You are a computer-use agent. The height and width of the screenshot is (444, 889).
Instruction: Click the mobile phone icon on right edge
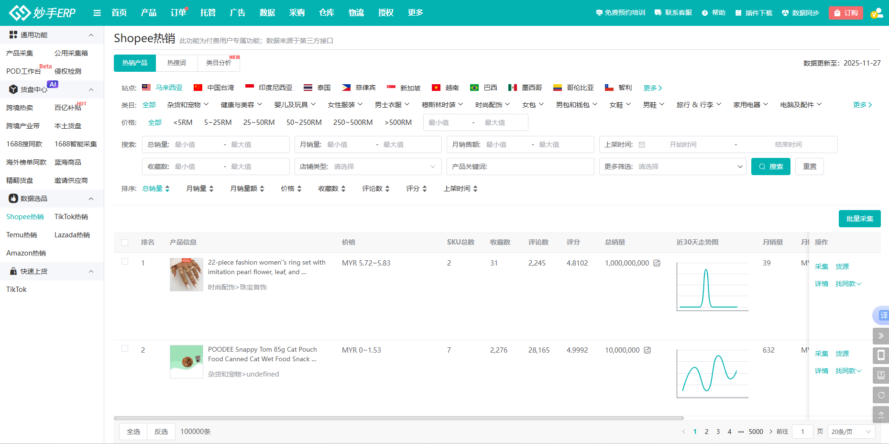[881, 355]
